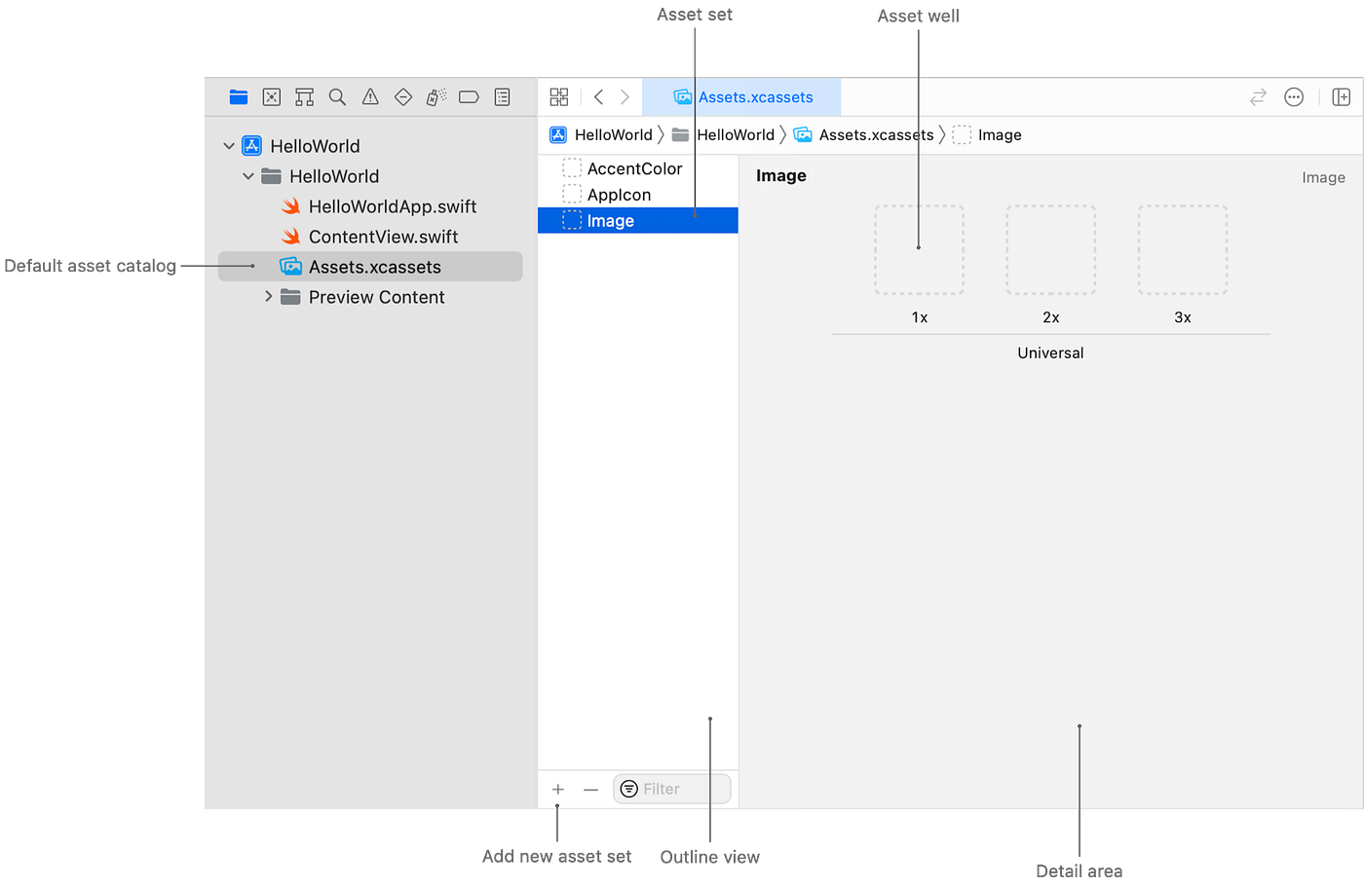The height and width of the screenshot is (885, 1364).
Task: Go back with the left chevron
Action: click(x=598, y=97)
